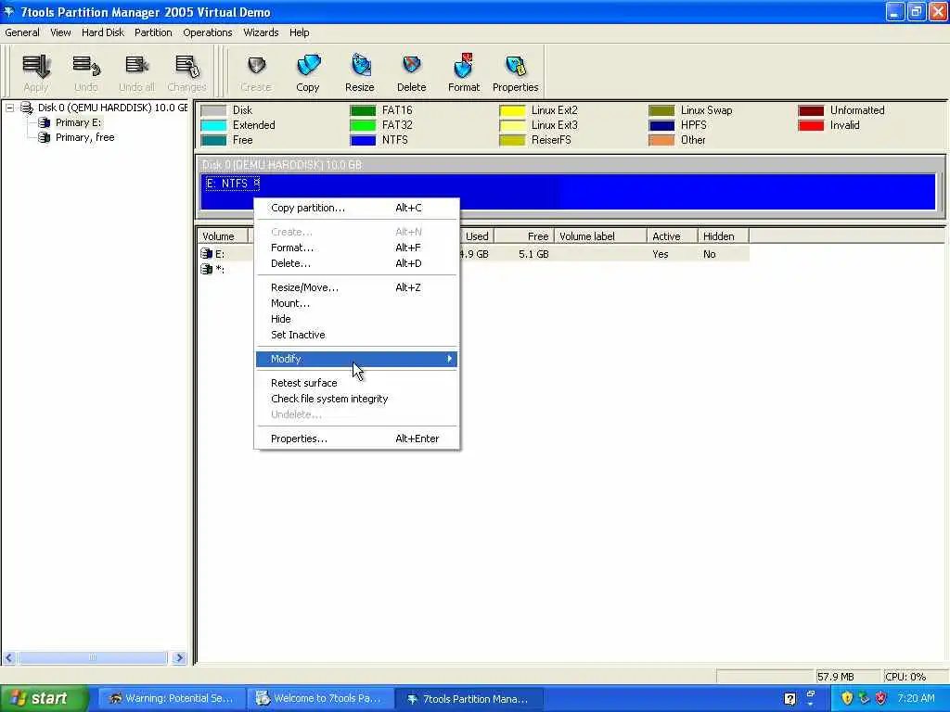950x712 pixels.
Task: Click the Active column header
Action: [x=673, y=236]
